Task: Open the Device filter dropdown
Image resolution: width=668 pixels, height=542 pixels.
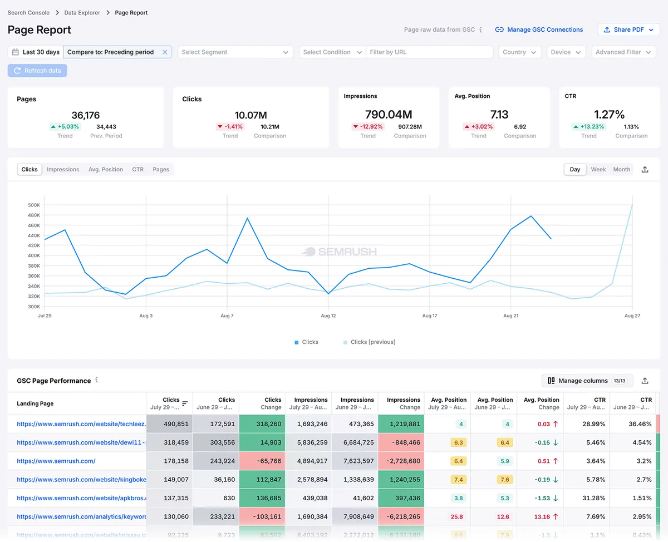Action: (566, 52)
